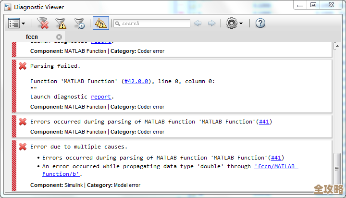Click the multiple causes error icon
This screenshot has width=346, height=198.
click(23, 147)
